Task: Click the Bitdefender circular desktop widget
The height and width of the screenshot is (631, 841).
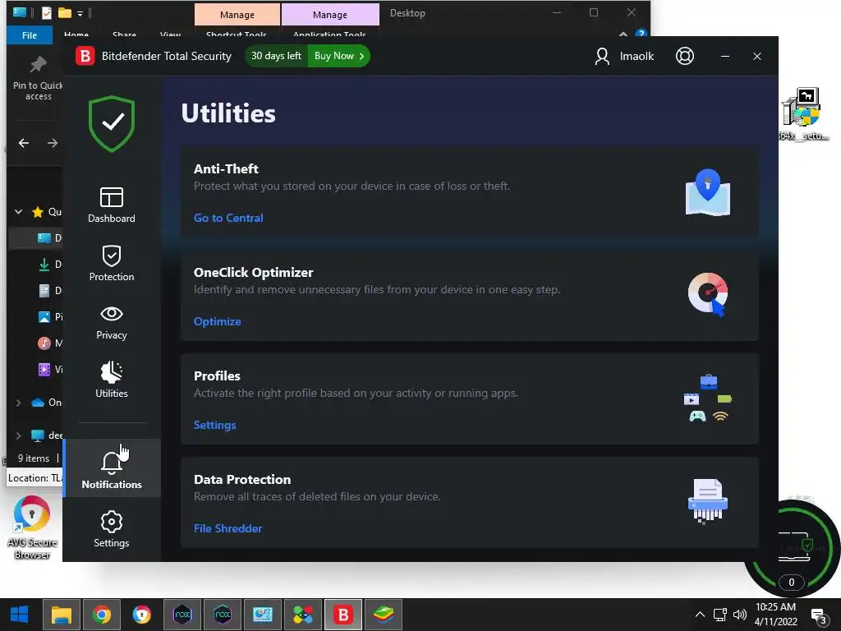Action: pyautogui.click(x=794, y=547)
